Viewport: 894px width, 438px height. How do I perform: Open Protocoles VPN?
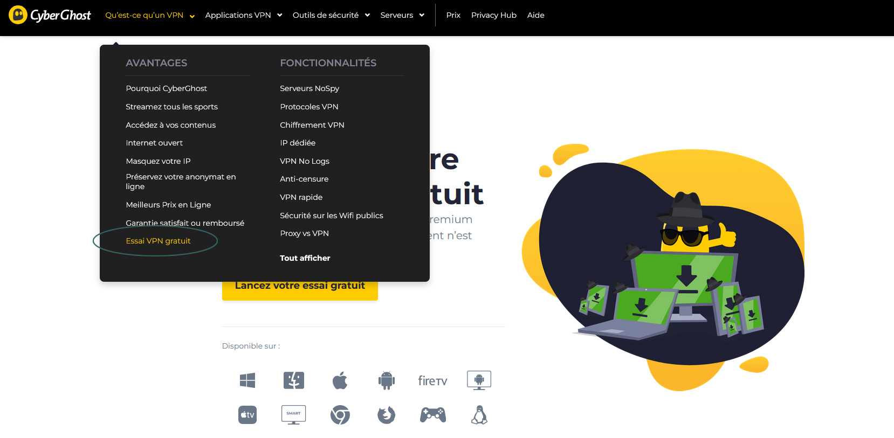tap(310, 107)
